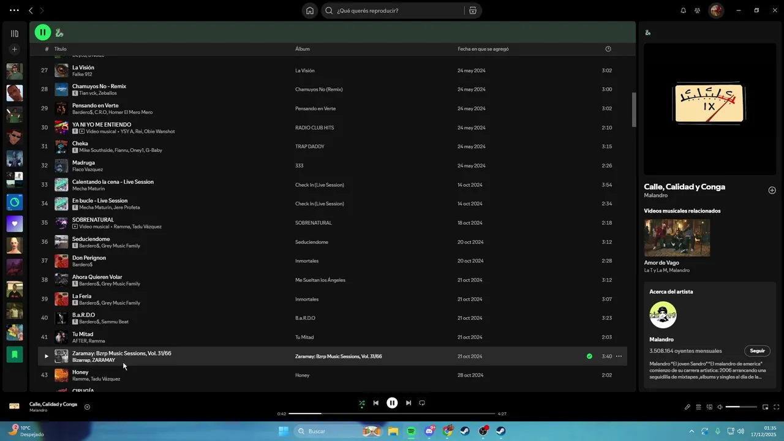Open the mini player icon

coord(765,407)
